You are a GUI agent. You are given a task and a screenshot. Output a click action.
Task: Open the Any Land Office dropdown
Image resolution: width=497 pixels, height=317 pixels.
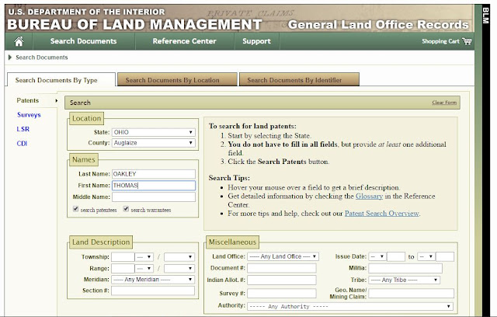click(x=283, y=256)
